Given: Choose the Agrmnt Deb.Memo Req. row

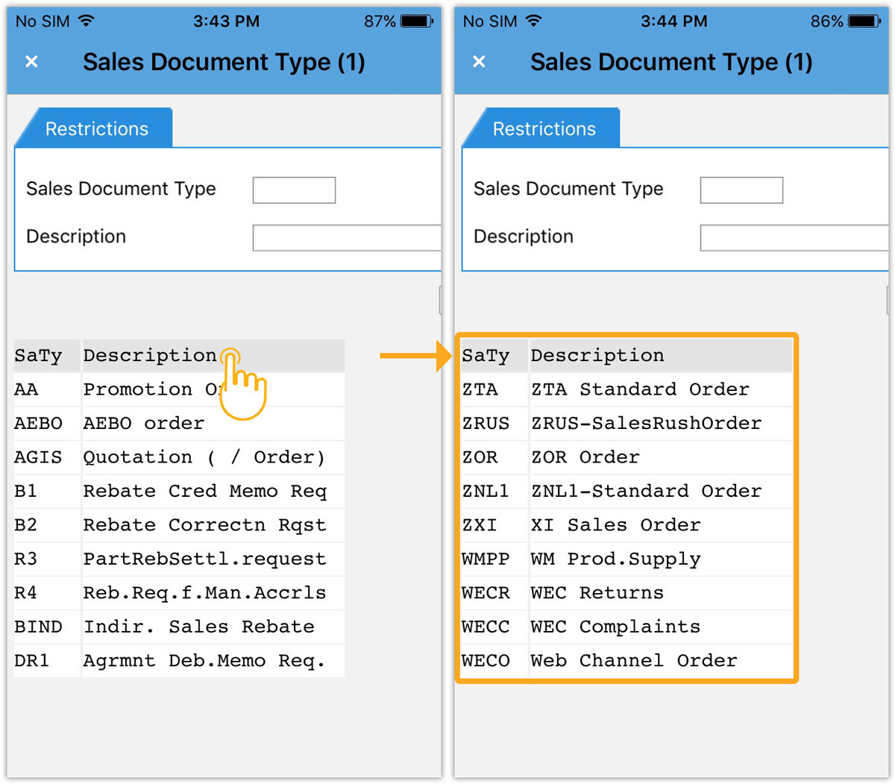Looking at the screenshot, I should point(204,661).
